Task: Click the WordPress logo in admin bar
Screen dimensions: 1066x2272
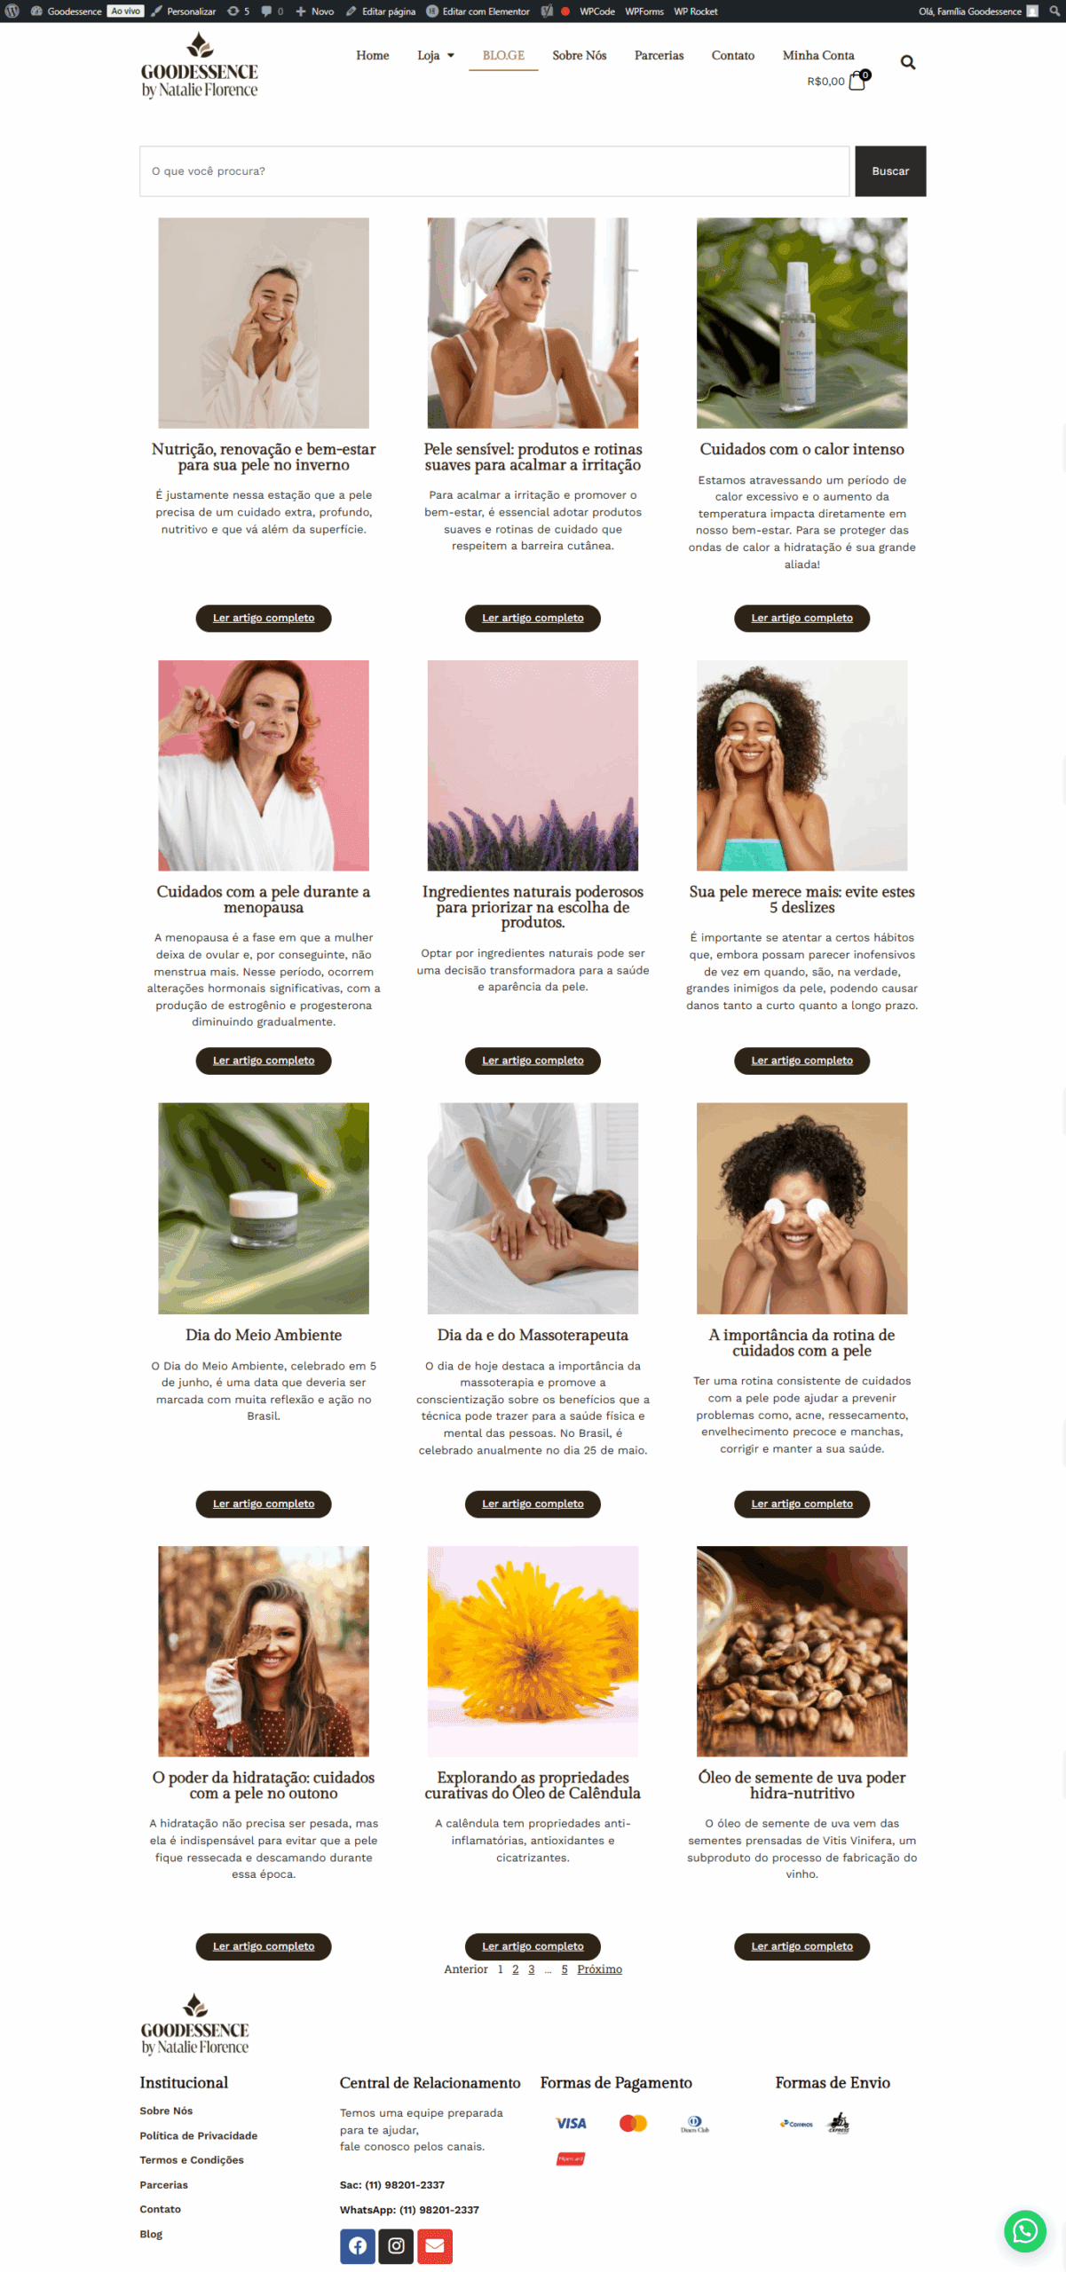Action: pyautogui.click(x=12, y=11)
